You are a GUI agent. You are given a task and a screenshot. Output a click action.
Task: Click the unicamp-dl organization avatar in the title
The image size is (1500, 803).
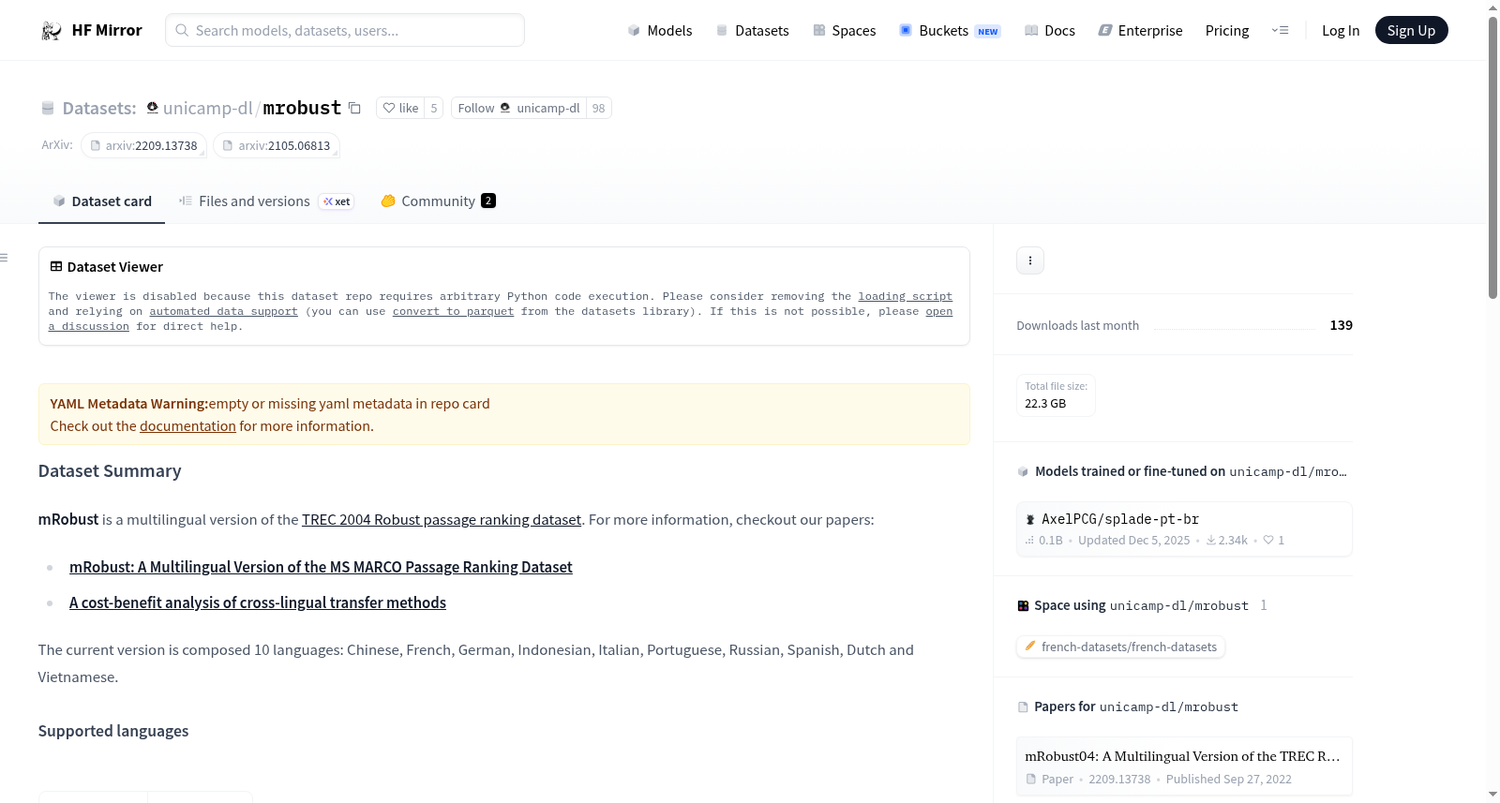[153, 108]
